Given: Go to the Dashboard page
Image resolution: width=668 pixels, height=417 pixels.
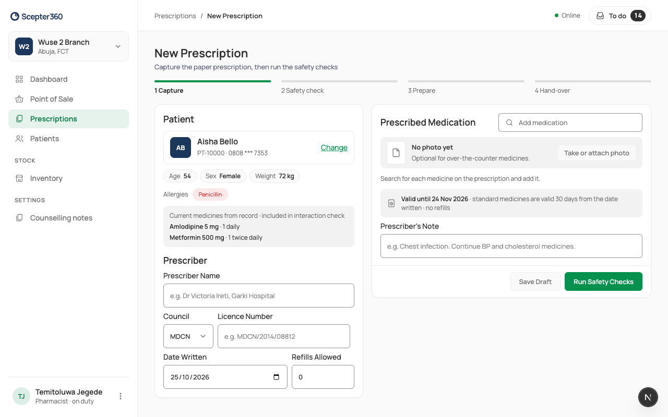Looking at the screenshot, I should point(68,79).
